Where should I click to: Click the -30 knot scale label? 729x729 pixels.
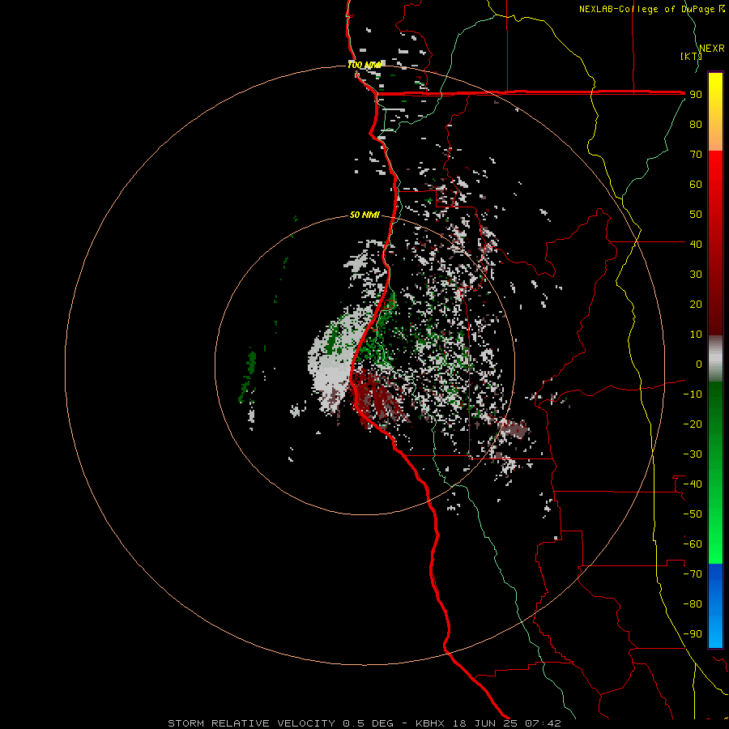click(693, 454)
